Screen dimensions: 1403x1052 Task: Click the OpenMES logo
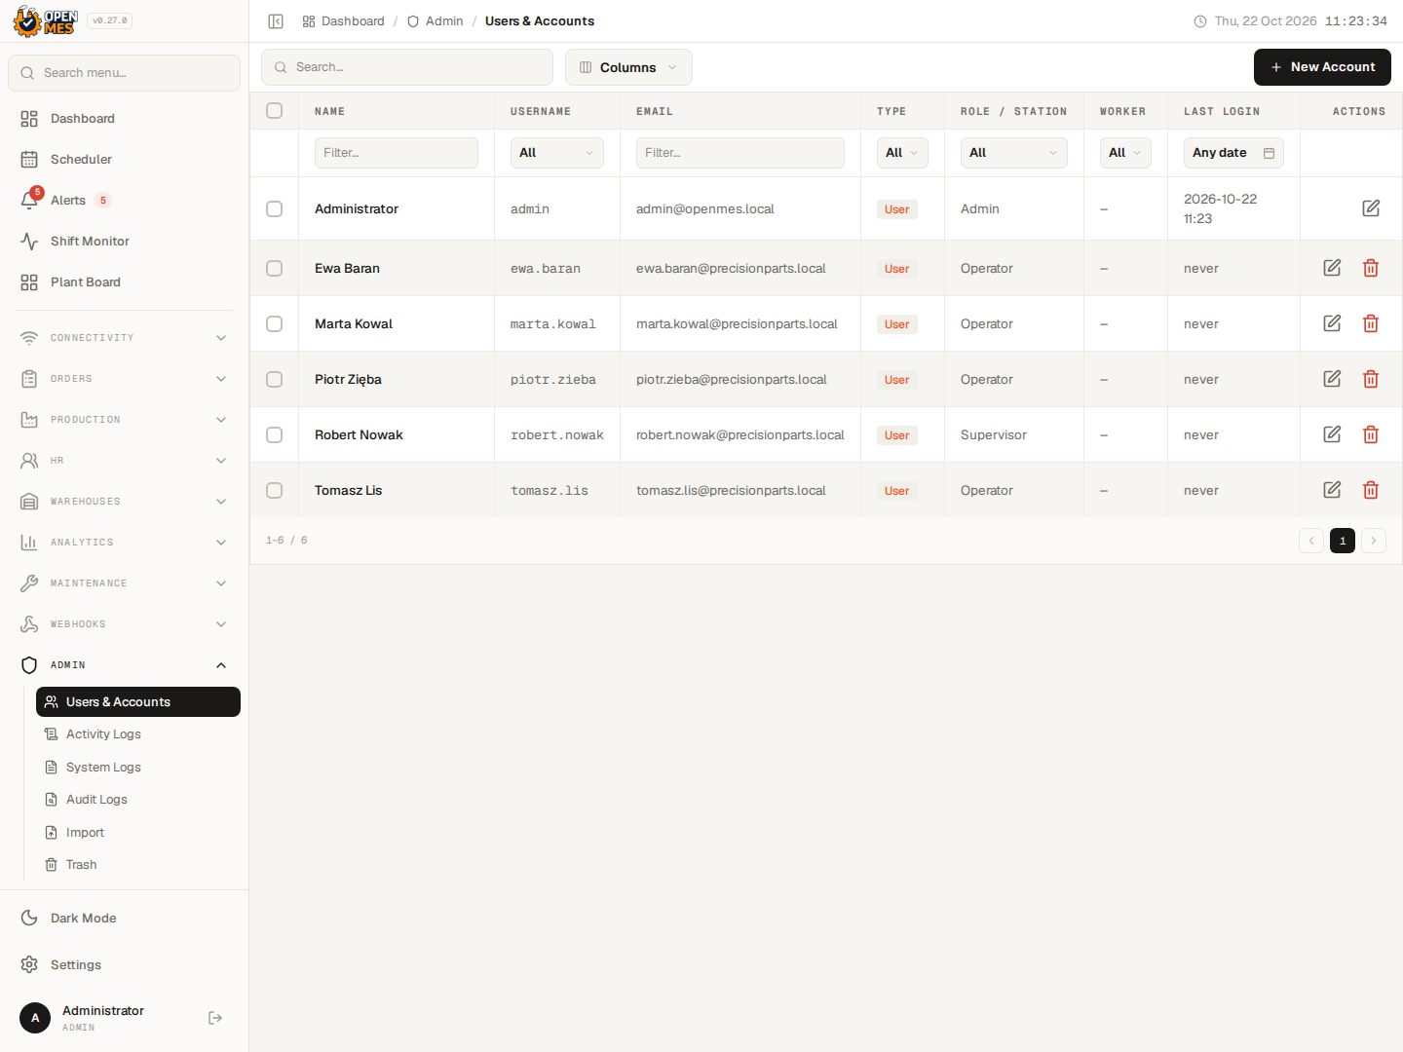point(45,21)
